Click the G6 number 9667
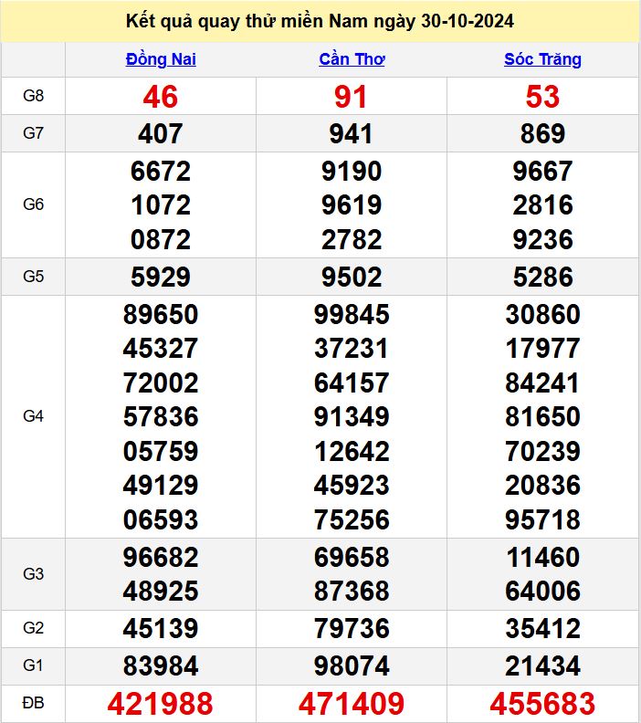 tap(542, 171)
